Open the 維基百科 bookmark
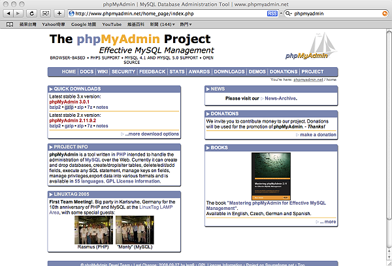 136,25
